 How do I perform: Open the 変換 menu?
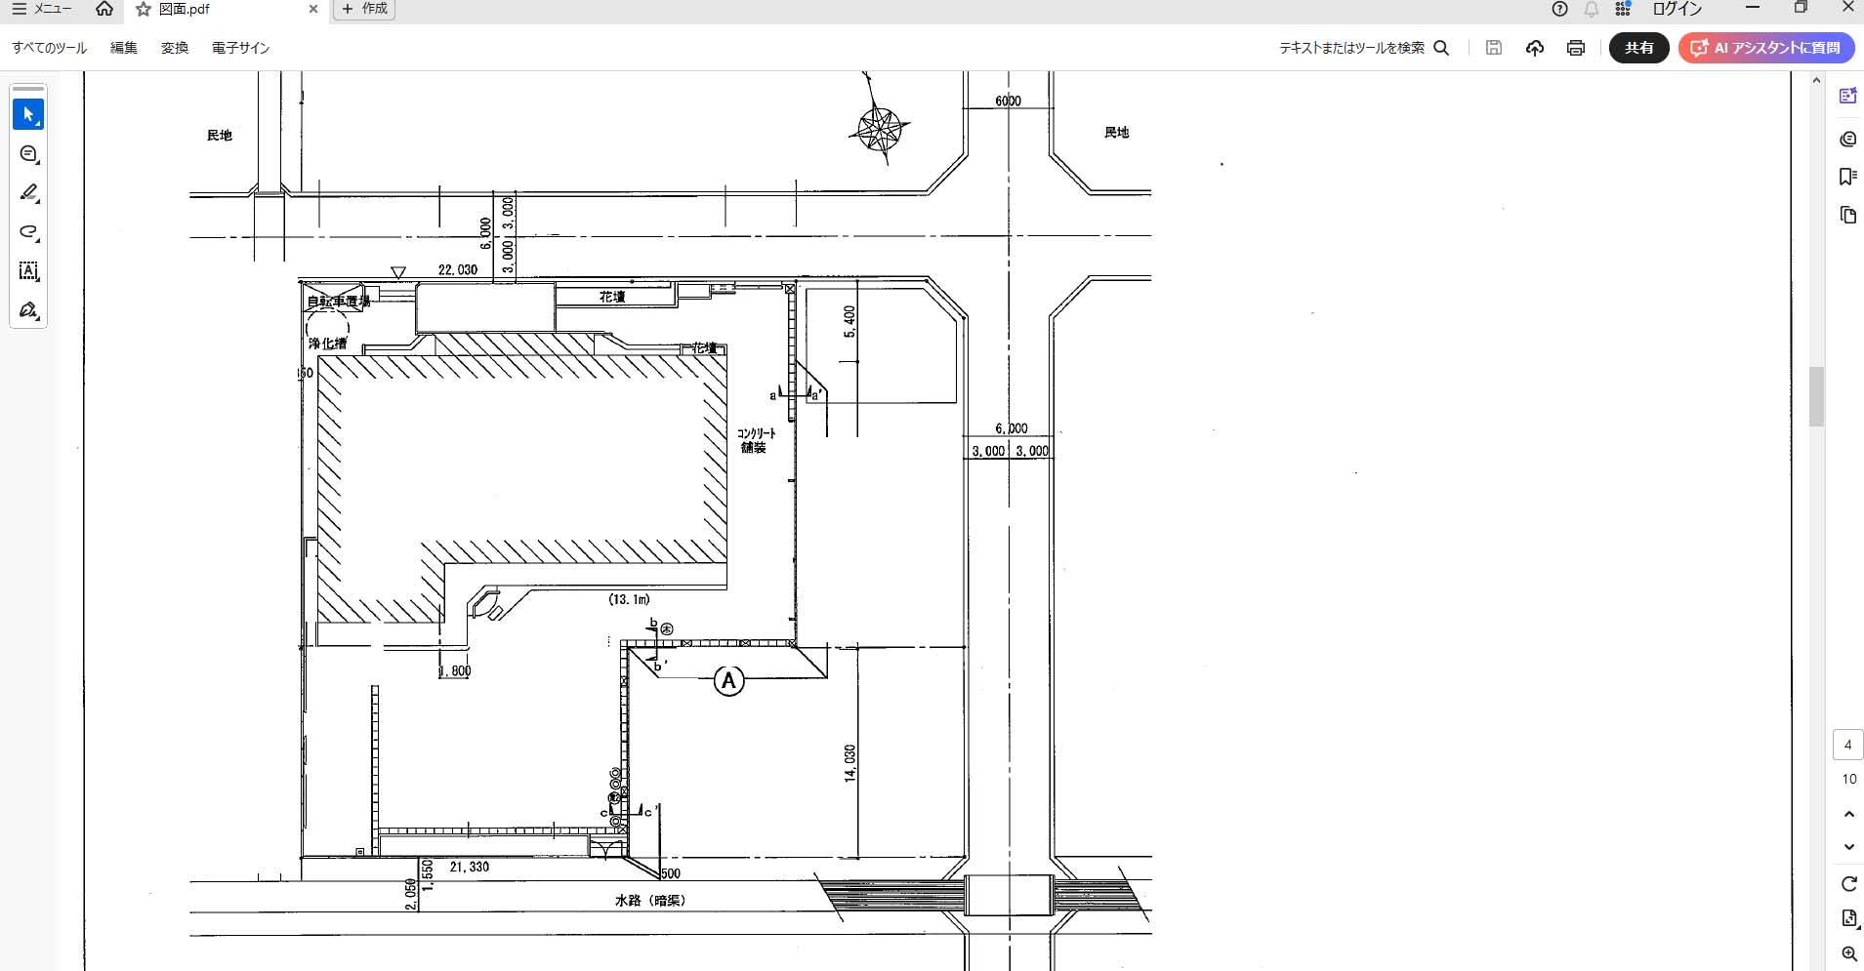175,48
